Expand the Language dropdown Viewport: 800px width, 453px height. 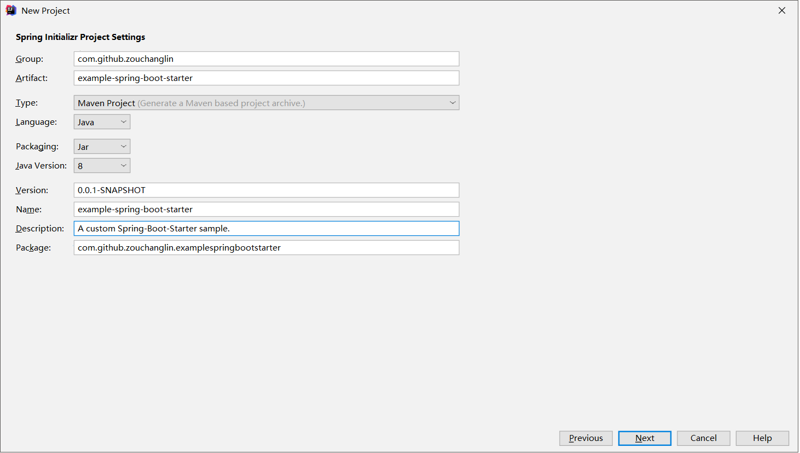click(x=102, y=122)
